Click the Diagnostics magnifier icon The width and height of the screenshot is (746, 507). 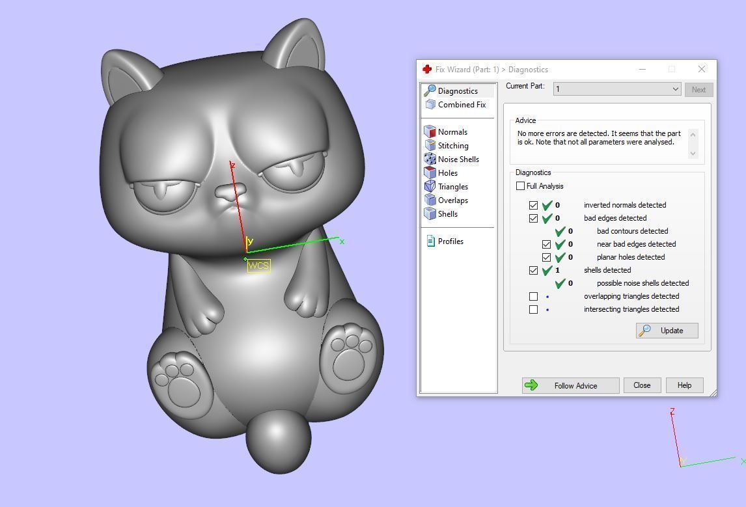click(x=430, y=90)
